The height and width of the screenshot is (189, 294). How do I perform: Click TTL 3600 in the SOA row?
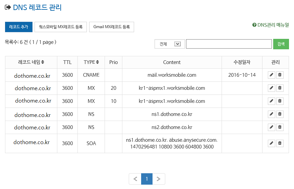67,143
